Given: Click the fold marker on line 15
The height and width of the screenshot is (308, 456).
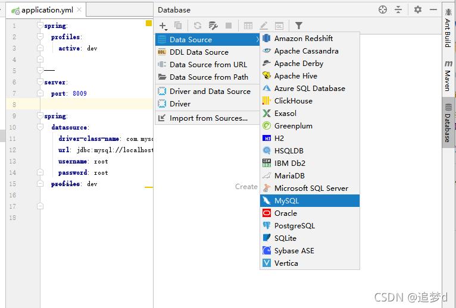Looking at the screenshot, I should pos(40,184).
